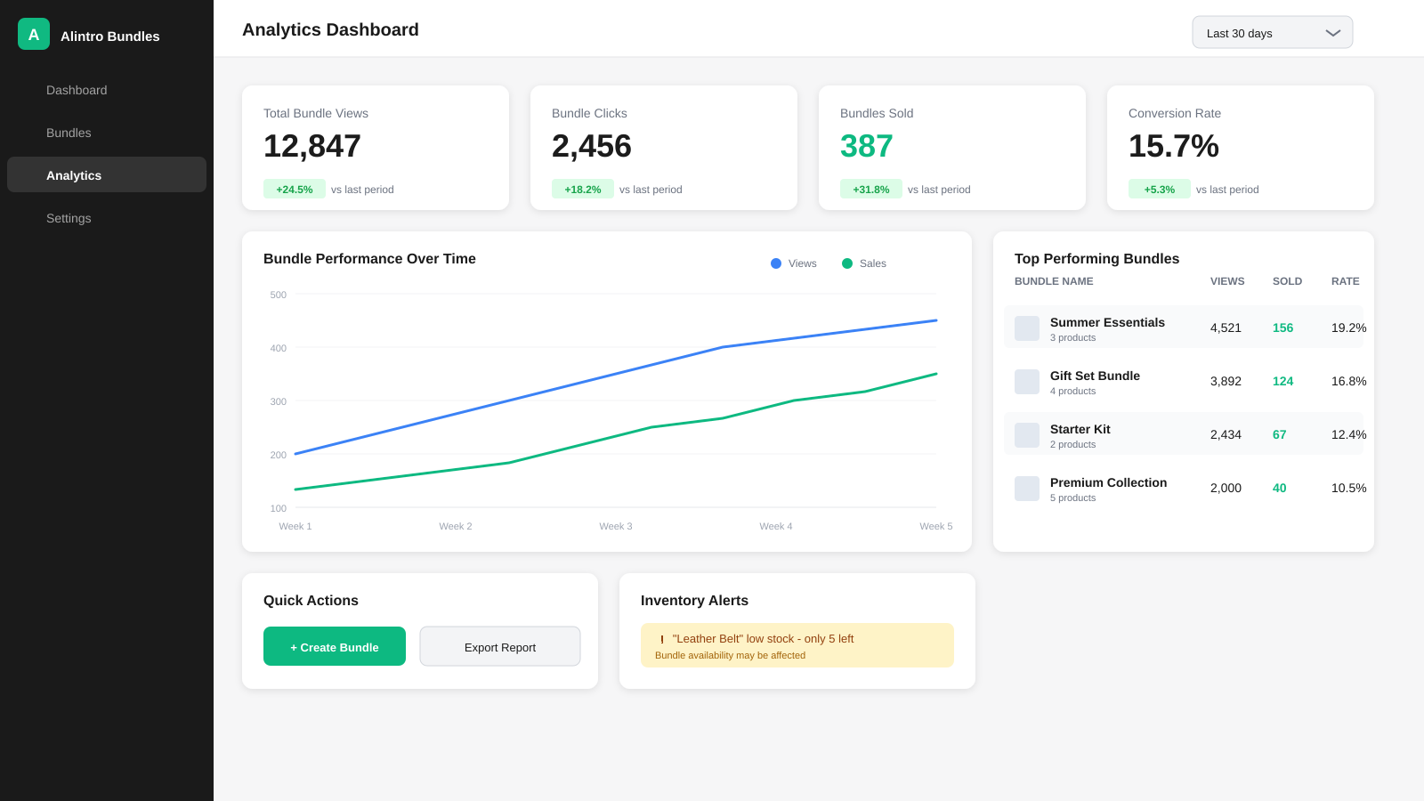Viewport: 1424px width, 801px height.
Task: Open the Dashboard section from the sidebar
Action: [x=77, y=90]
